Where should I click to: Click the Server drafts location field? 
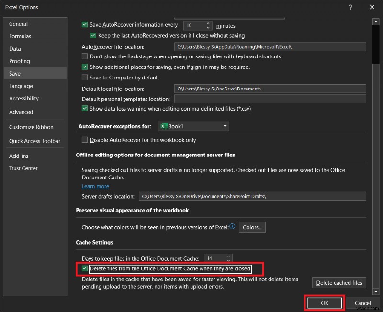click(x=252, y=196)
